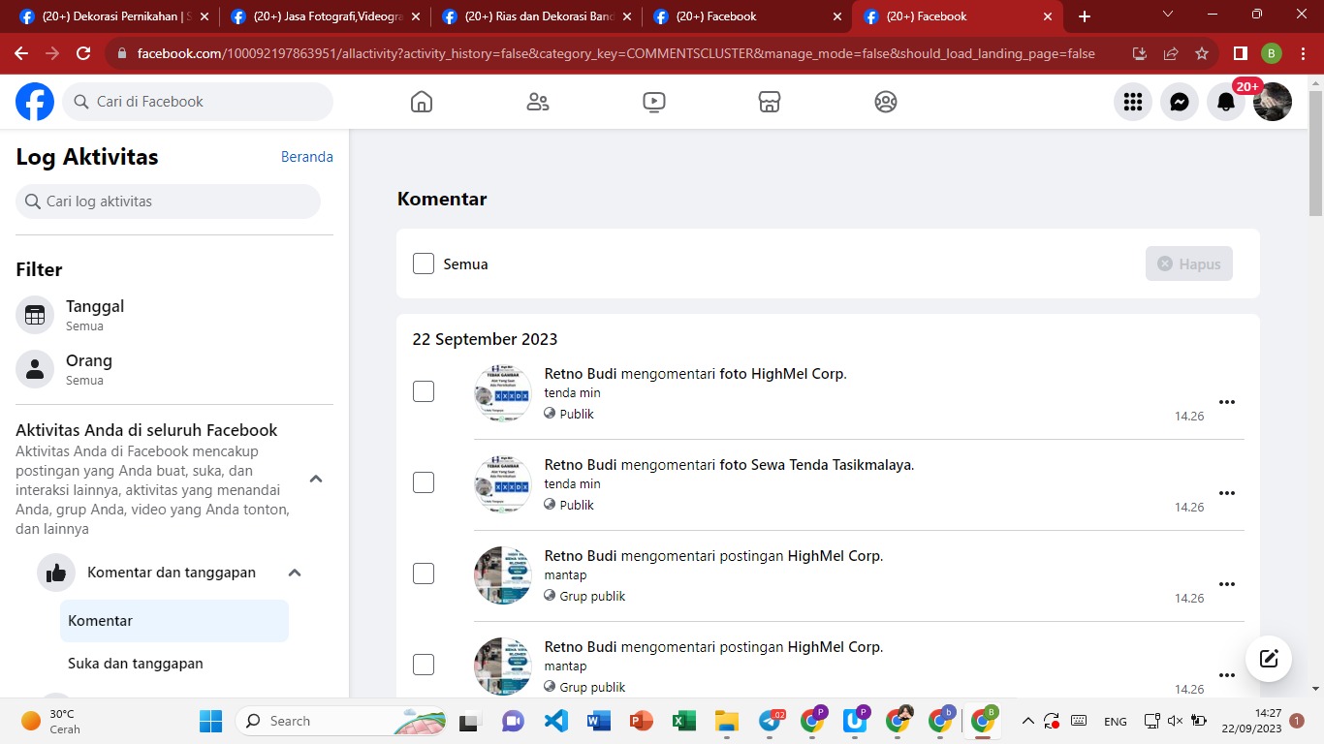
Task: Open the notifications bell icon
Action: (1226, 102)
